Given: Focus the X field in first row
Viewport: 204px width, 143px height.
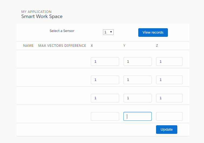Looking at the screenshot, I should pyautogui.click(x=105, y=62).
